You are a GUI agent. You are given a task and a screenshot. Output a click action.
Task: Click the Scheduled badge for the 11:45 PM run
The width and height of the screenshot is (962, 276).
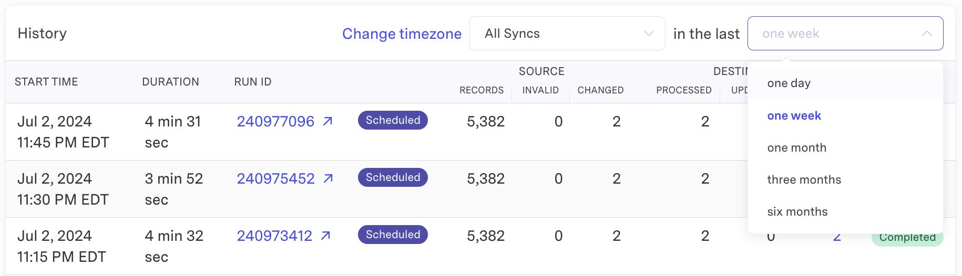[393, 120]
